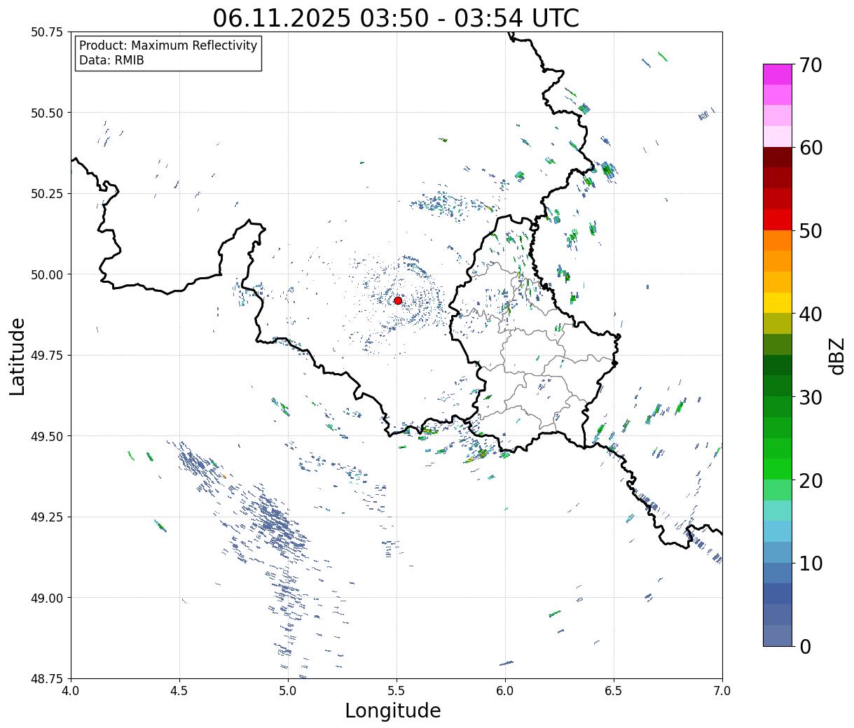This screenshot has width=854, height=728.
Task: Click the 'Product: Maximum Reflectivity' line
Action: [168, 45]
